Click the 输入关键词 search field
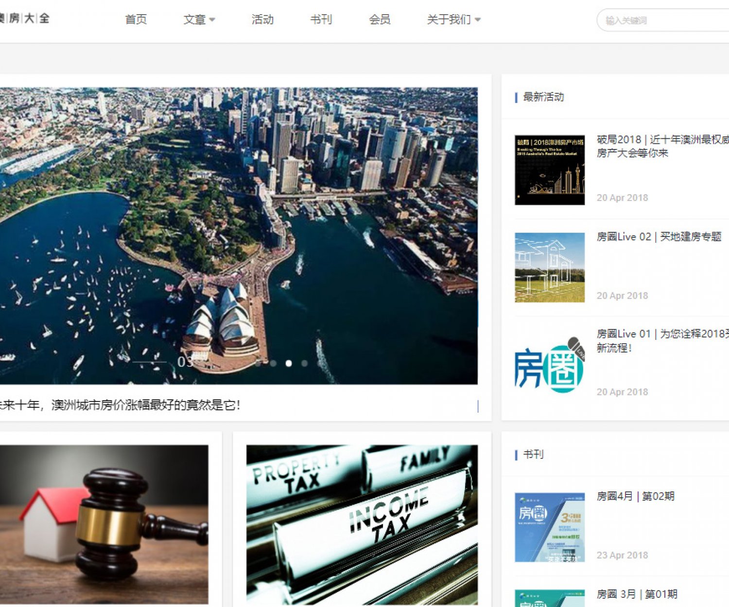The height and width of the screenshot is (607, 729). tap(661, 20)
